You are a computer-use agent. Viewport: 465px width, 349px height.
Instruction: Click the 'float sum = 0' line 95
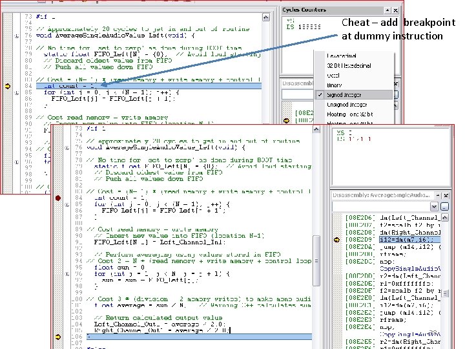(x=119, y=268)
